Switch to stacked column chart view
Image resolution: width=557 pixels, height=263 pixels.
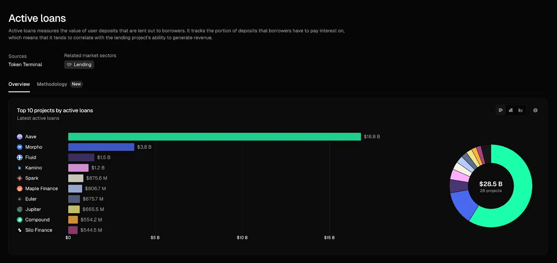[511, 110]
